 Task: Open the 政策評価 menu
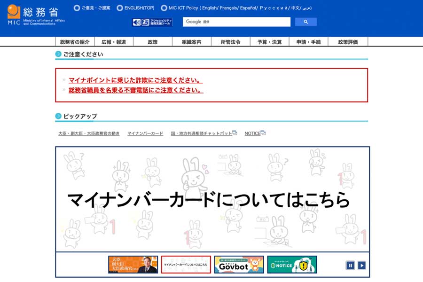tap(348, 42)
